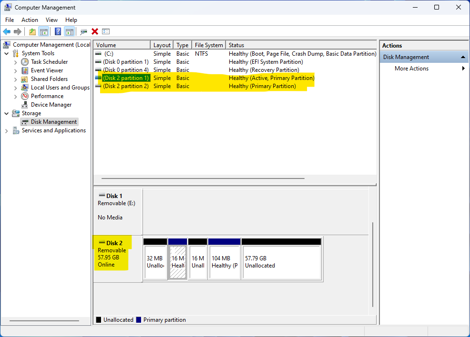Click the Back navigation arrow
Screen dimensions: 470x337
7,31
